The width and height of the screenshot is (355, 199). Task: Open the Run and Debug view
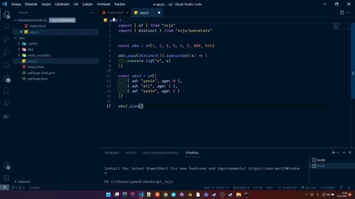pyautogui.click(x=6, y=53)
